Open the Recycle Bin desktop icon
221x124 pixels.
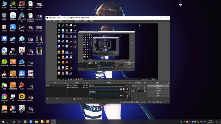pyautogui.click(x=4, y=16)
